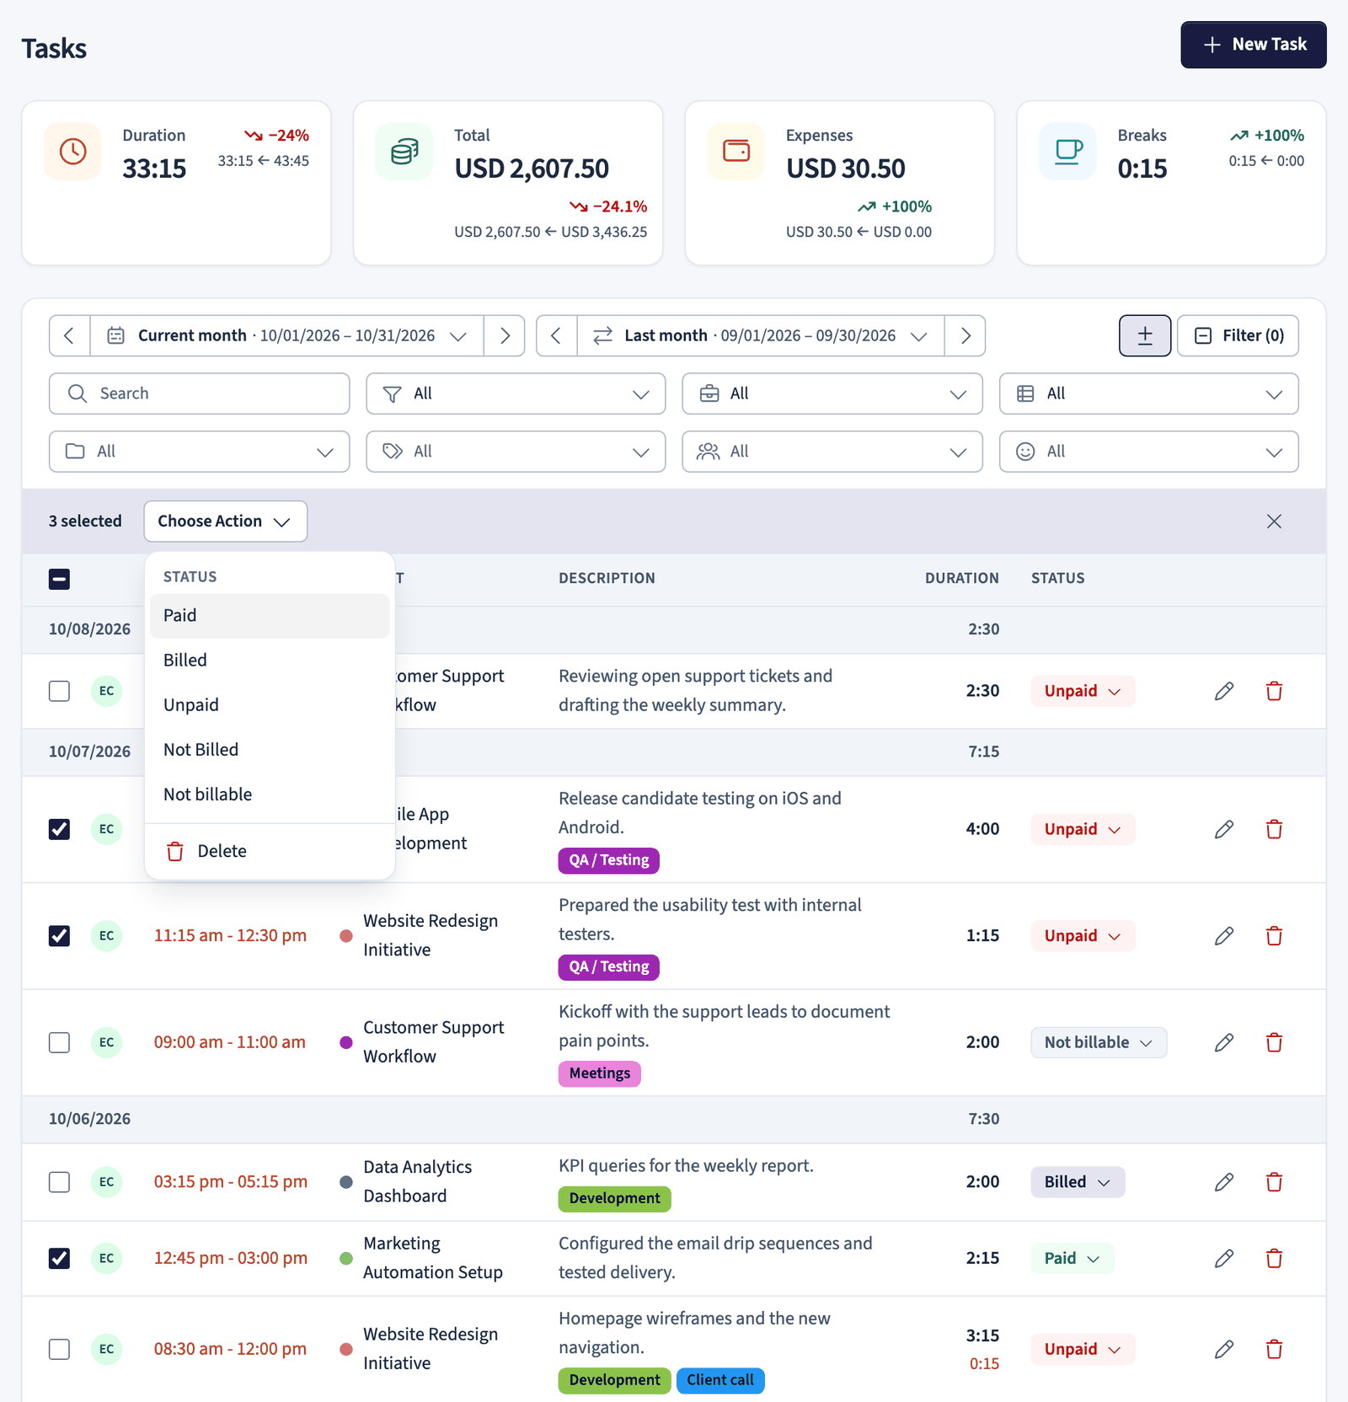Delete the Data Analytics Dashboard task
This screenshot has width=1348, height=1402.
(1274, 1182)
